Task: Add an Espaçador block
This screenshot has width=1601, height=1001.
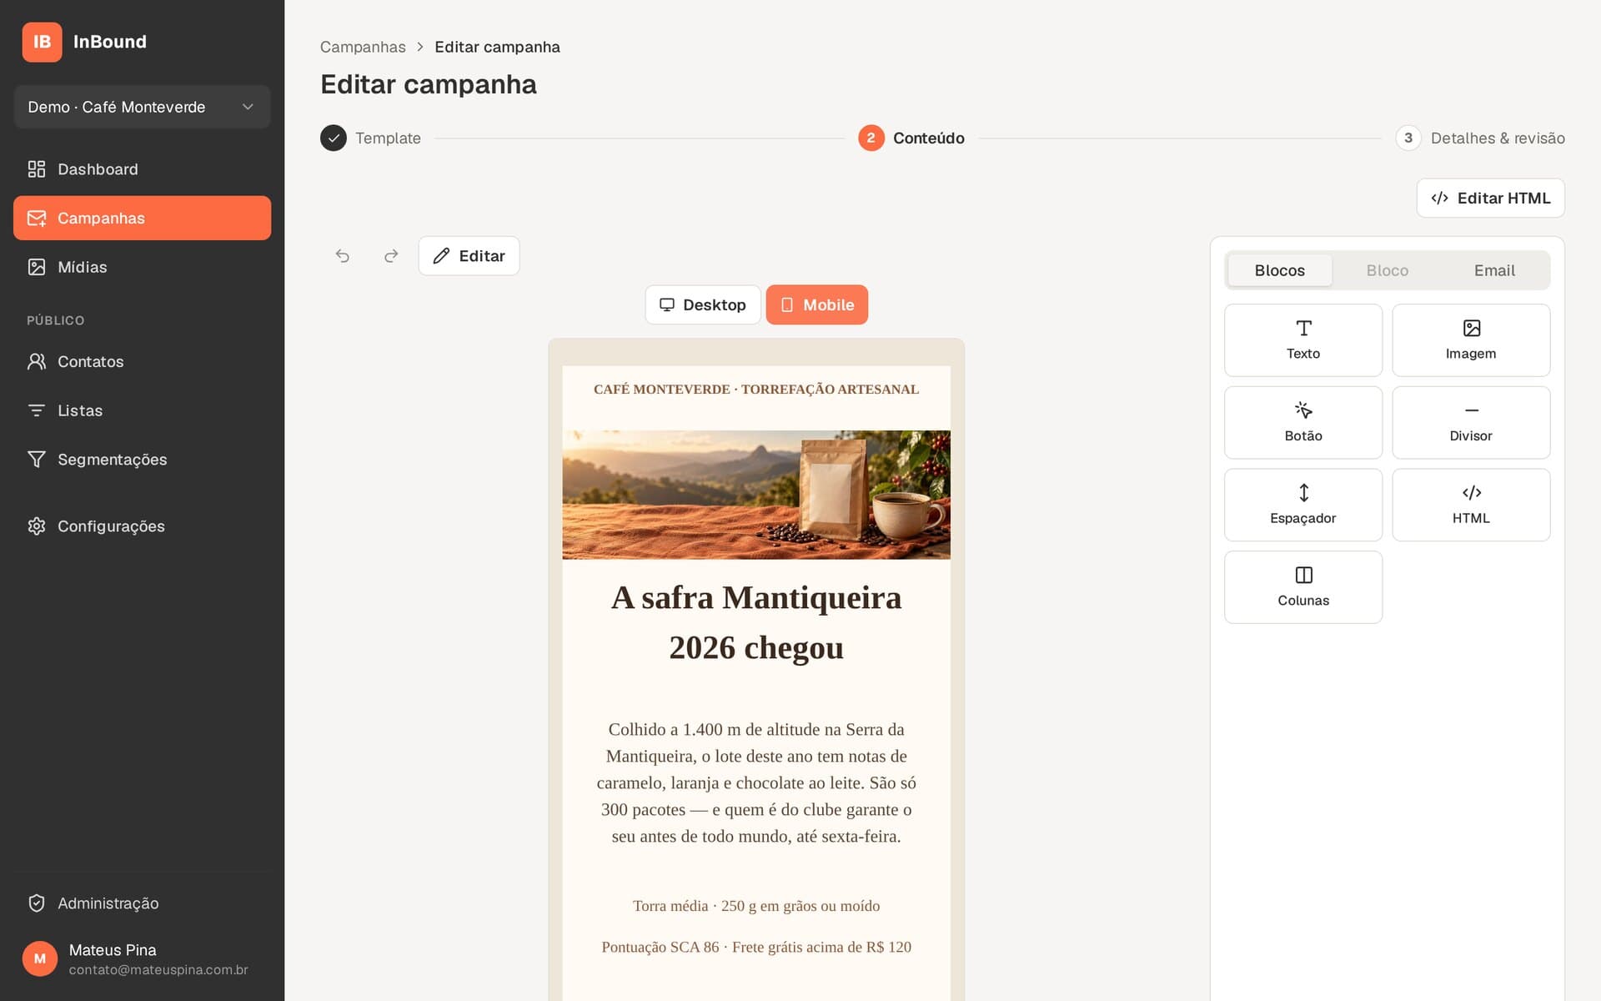Action: [1303, 505]
